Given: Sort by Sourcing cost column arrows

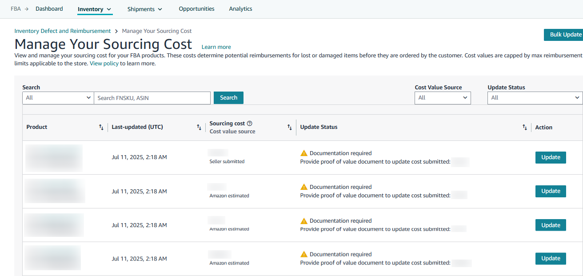Looking at the screenshot, I should [290, 128].
